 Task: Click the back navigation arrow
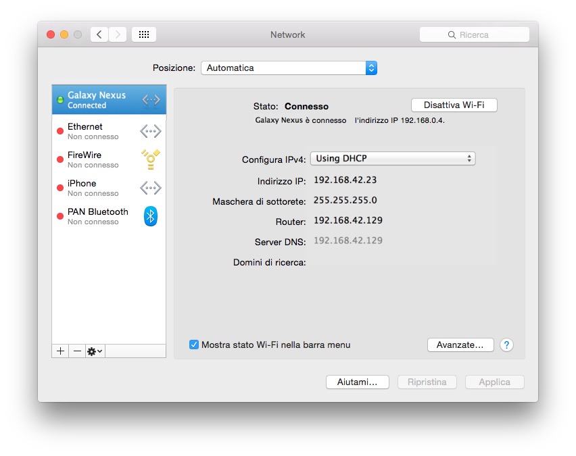tap(99, 34)
